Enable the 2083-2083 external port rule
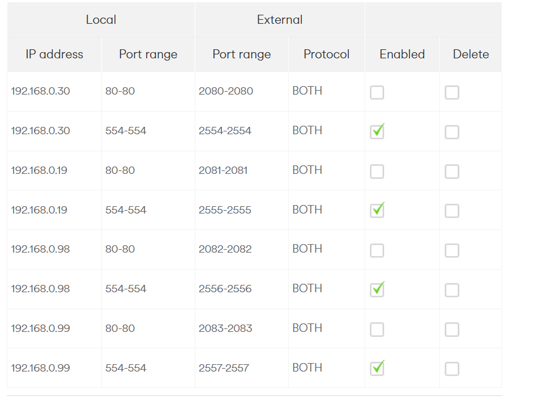Image resolution: width=556 pixels, height=401 pixels. tap(377, 330)
